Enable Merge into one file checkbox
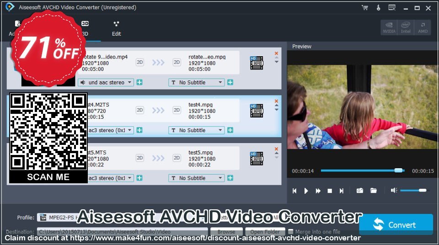The width and height of the screenshot is (439, 245). point(291,232)
